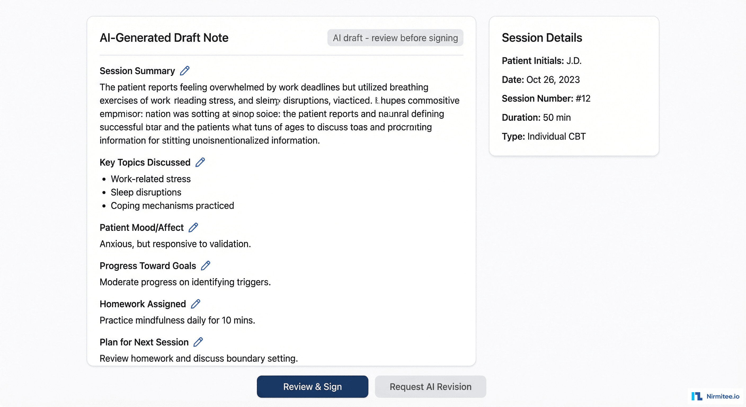Click the 'AI draft - review before signing' badge
Screen dimensions: 746x407
(395, 37)
